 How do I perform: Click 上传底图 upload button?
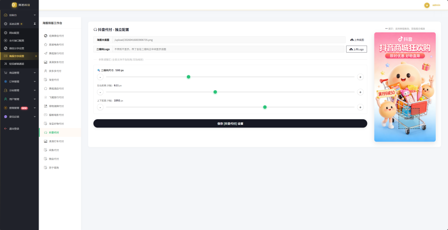pos(357,40)
